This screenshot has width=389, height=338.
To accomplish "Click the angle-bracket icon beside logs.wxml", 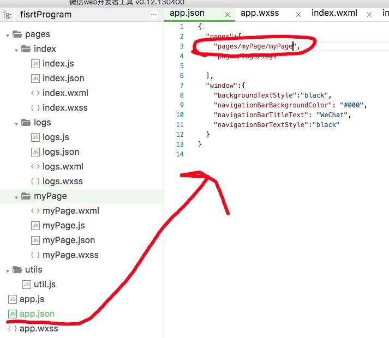I will pyautogui.click(x=35, y=167).
